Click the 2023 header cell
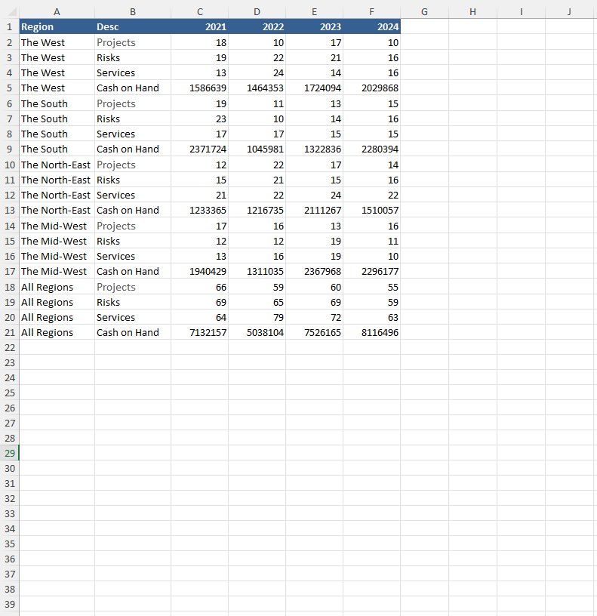597x616 pixels. [x=314, y=26]
